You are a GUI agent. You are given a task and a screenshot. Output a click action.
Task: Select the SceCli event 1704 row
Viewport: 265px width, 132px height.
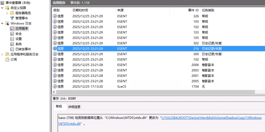pyautogui.click(x=129, y=86)
